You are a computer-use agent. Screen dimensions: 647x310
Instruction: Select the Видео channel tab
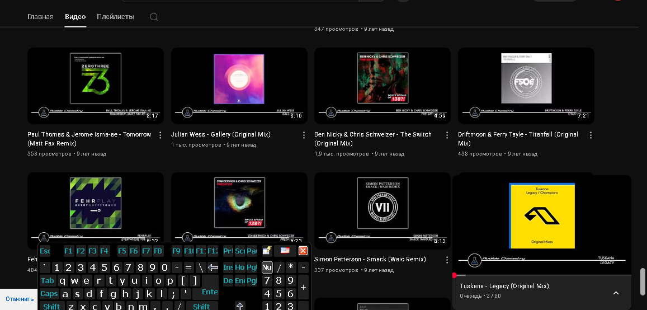75,17
